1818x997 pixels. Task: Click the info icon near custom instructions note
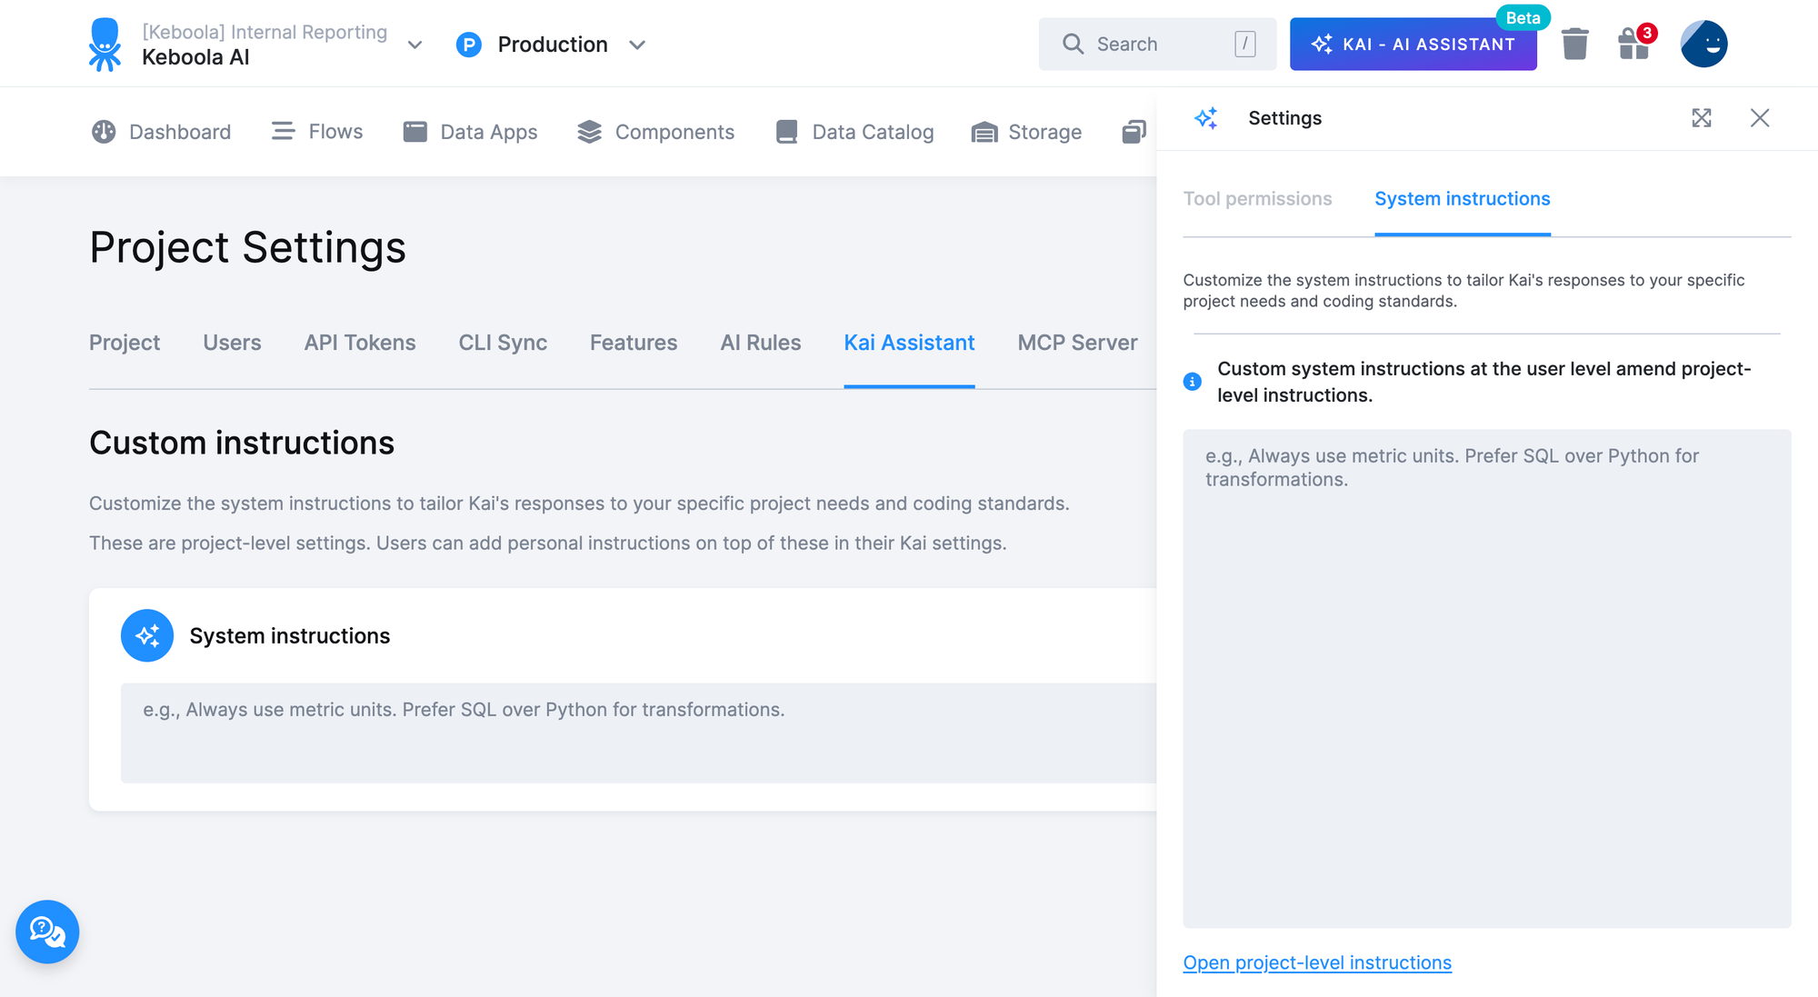tap(1193, 382)
